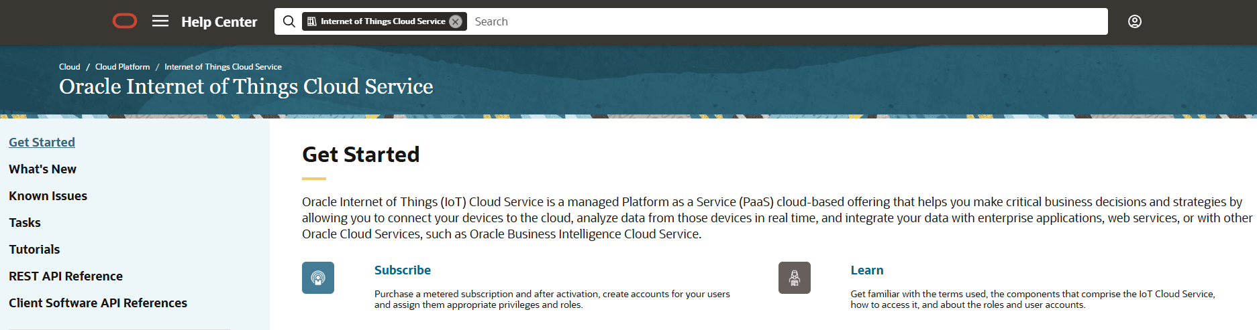Open the user profile icon
The height and width of the screenshot is (330, 1257).
click(1135, 21)
